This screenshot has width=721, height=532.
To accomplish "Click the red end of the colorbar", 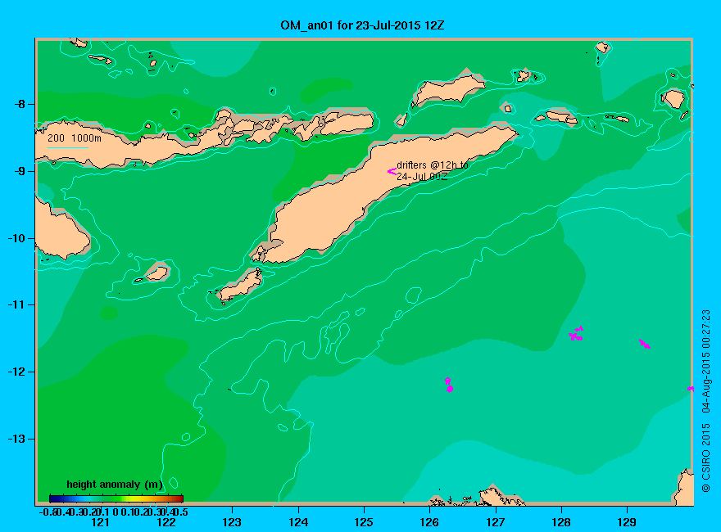I will (179, 498).
